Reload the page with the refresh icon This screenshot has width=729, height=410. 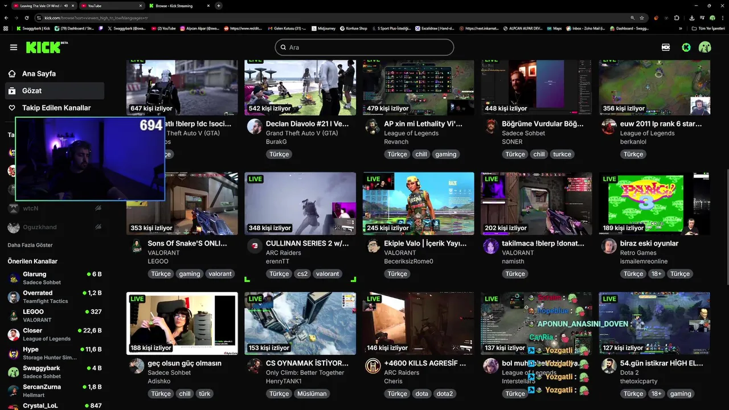pos(27,18)
